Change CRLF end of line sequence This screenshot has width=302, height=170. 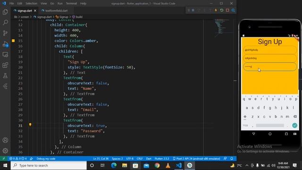click(140, 159)
